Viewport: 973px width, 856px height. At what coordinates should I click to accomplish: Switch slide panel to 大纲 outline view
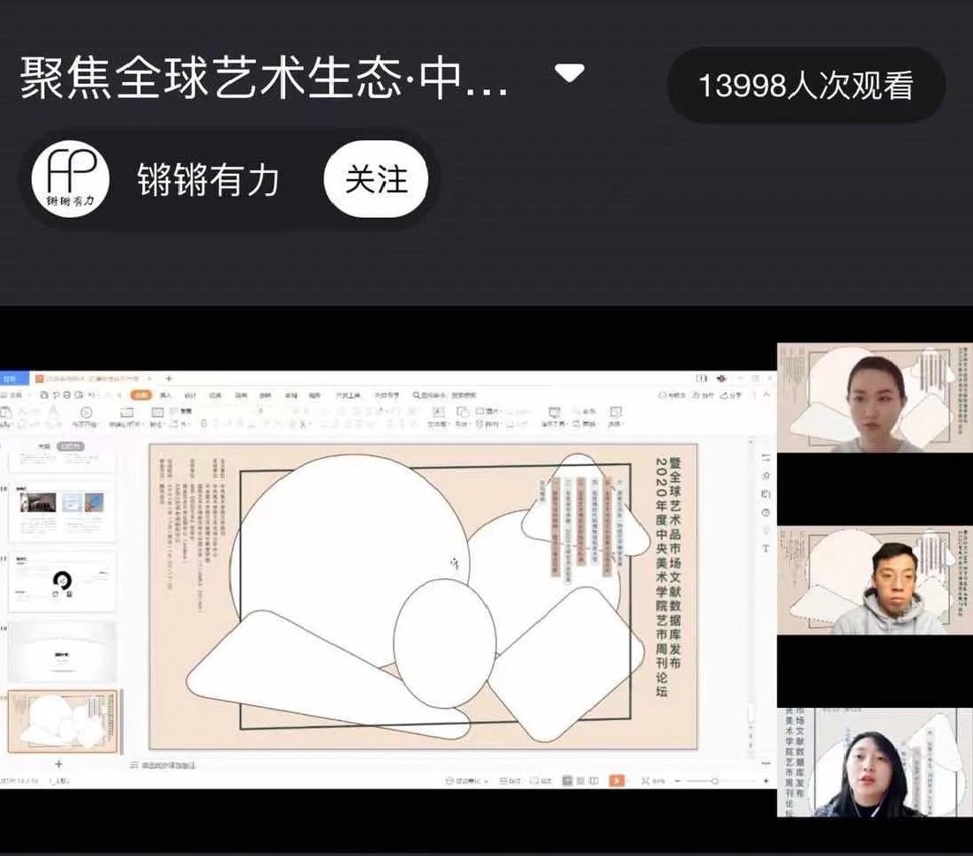[x=43, y=446]
